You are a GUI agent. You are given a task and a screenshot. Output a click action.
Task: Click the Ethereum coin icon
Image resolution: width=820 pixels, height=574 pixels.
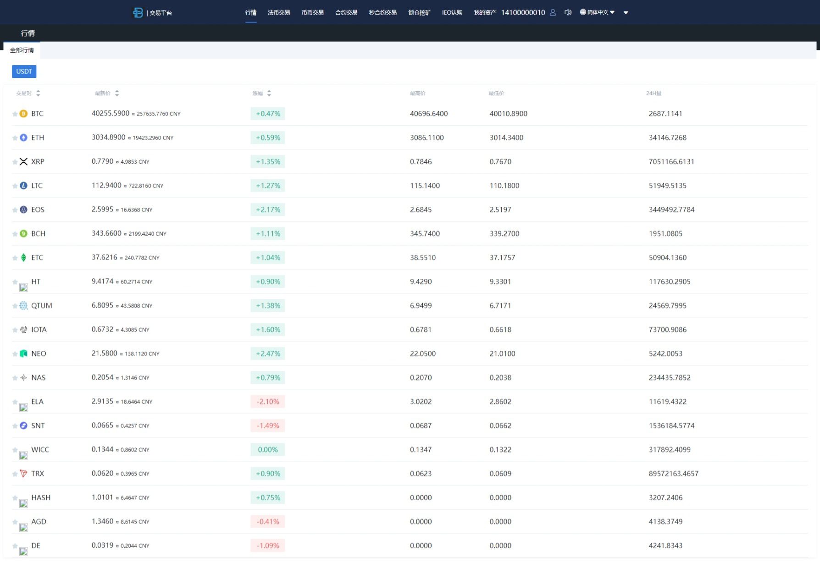point(23,138)
